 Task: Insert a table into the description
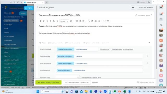pos(96,21)
